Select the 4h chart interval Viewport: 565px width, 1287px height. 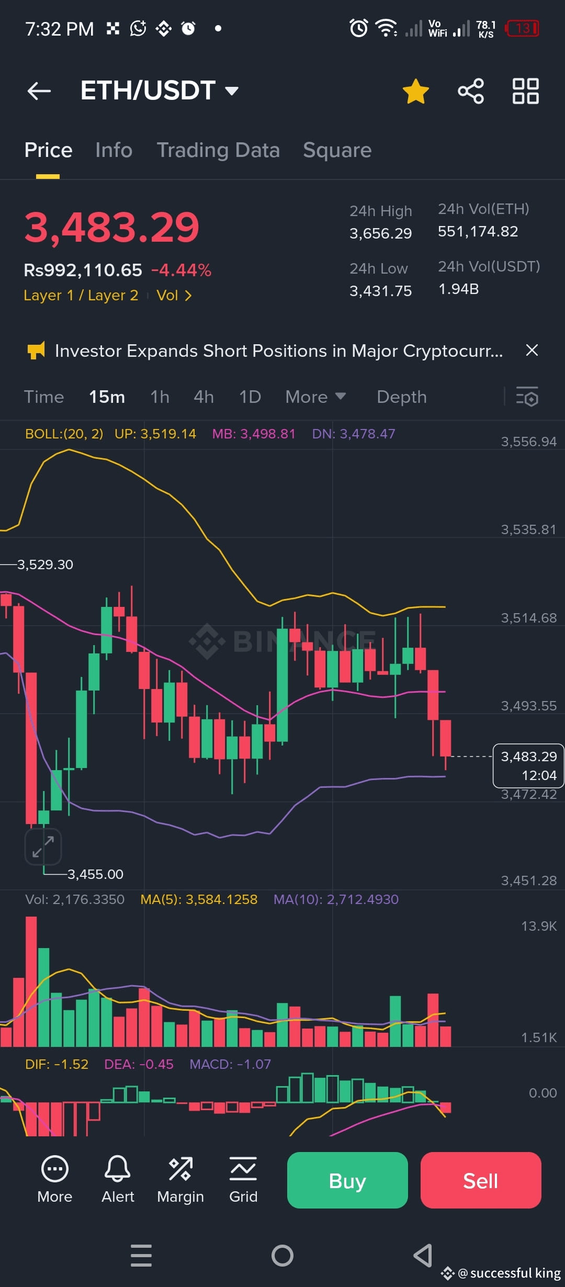click(204, 397)
